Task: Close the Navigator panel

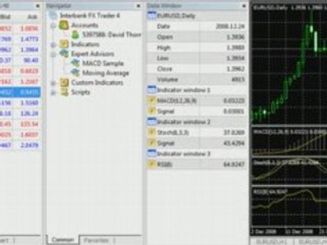Action: click(138, 6)
